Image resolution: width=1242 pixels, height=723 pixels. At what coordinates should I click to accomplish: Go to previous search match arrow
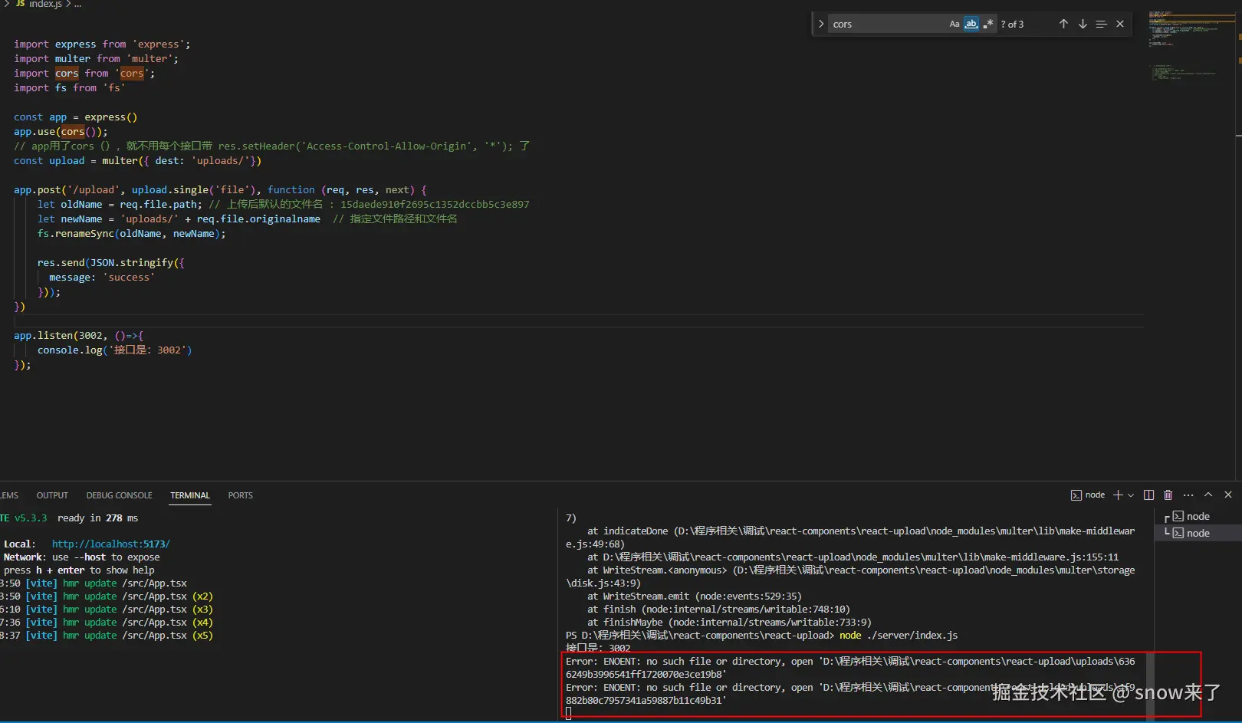[x=1063, y=24]
